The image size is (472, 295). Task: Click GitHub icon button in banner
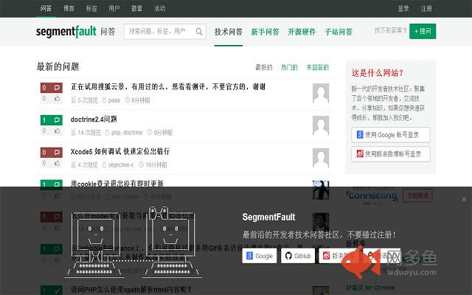click(x=298, y=256)
